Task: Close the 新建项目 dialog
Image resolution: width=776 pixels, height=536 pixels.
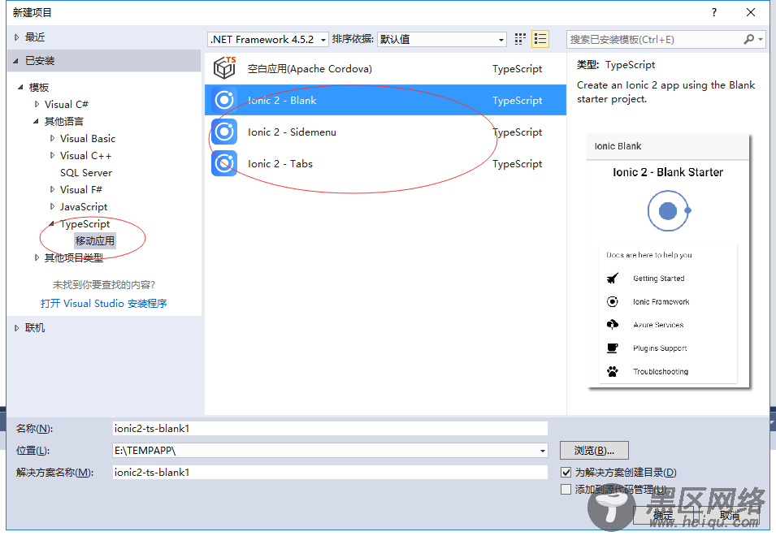Action: click(x=750, y=12)
